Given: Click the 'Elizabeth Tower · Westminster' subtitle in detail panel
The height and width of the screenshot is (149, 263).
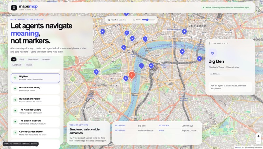Looking at the screenshot, I should click(x=224, y=67).
